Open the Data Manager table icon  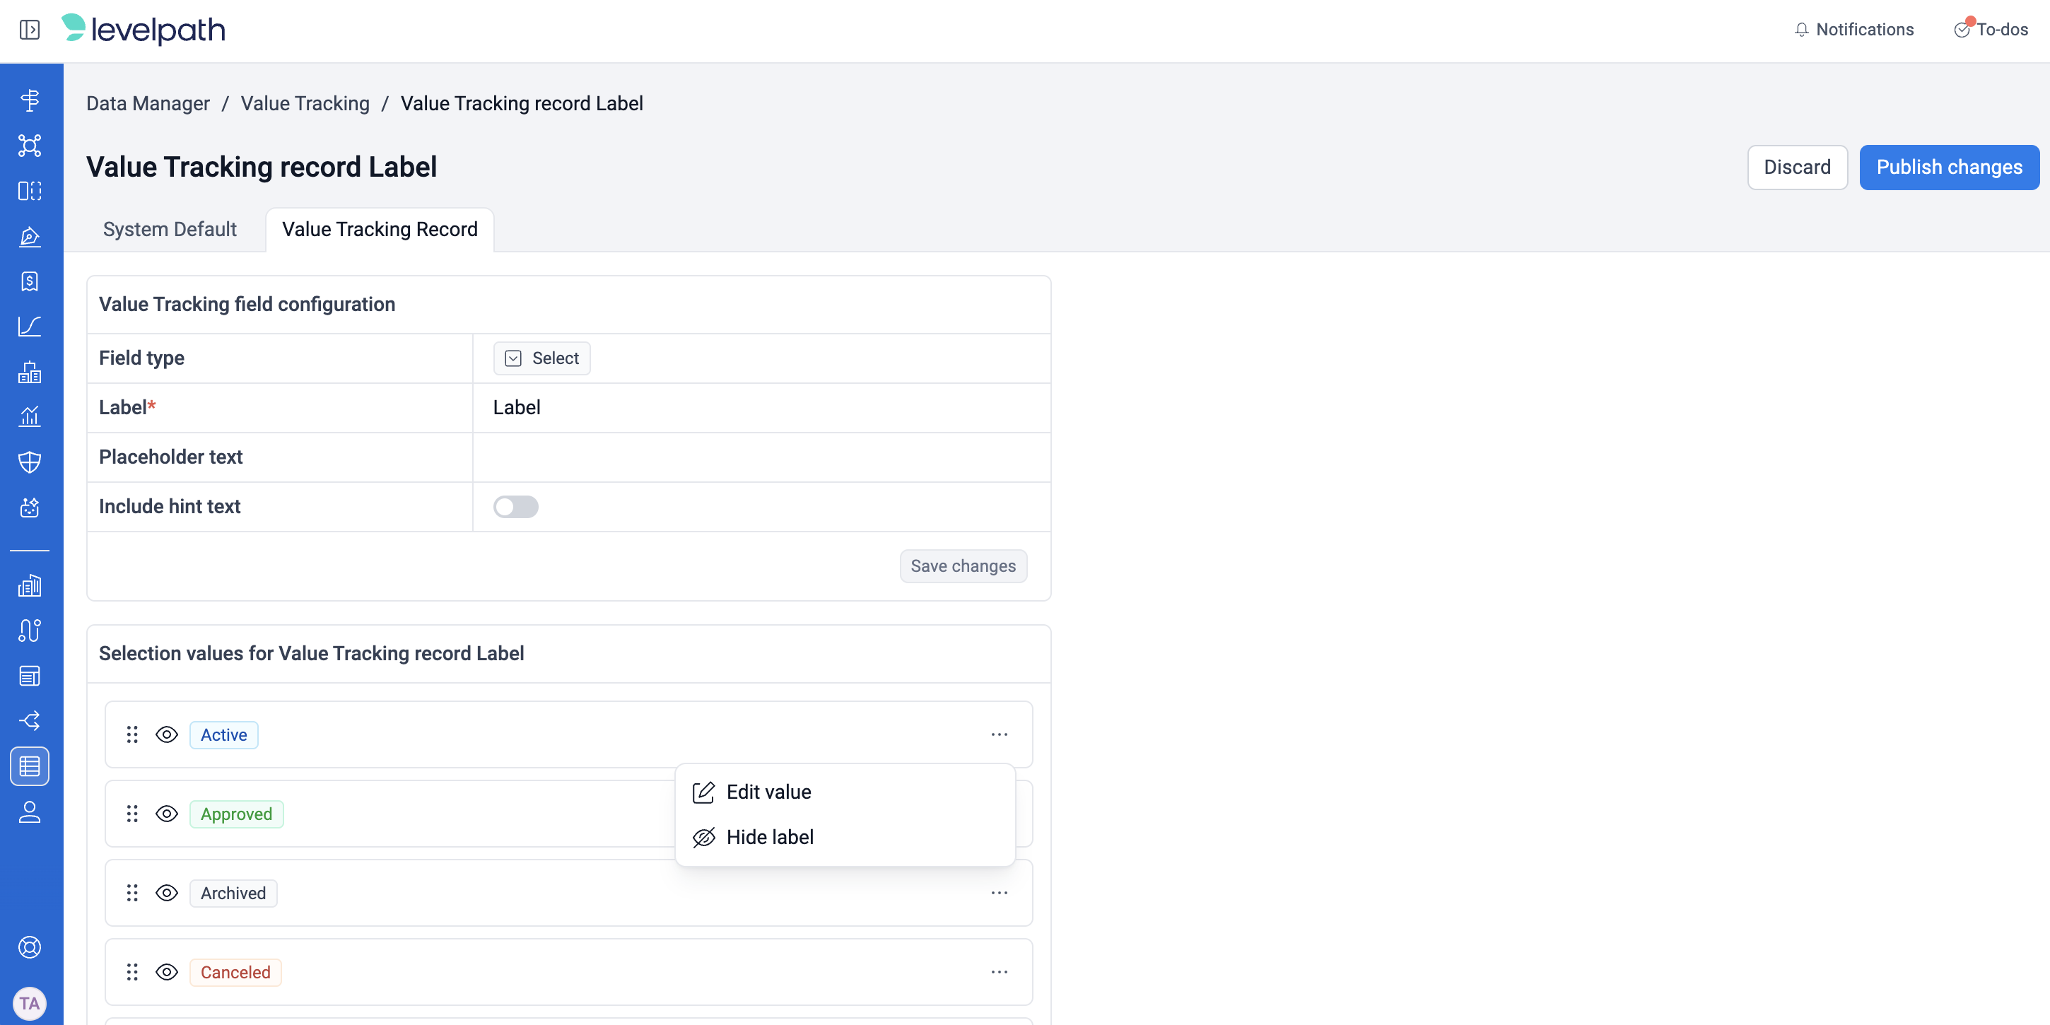pyautogui.click(x=30, y=766)
